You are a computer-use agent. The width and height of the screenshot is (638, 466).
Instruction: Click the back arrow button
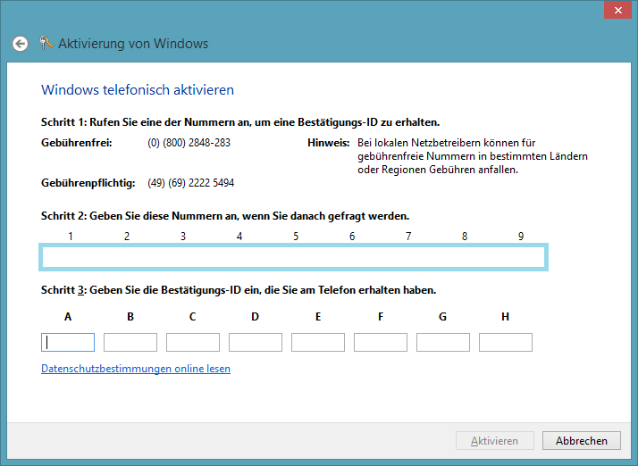pyautogui.click(x=20, y=44)
